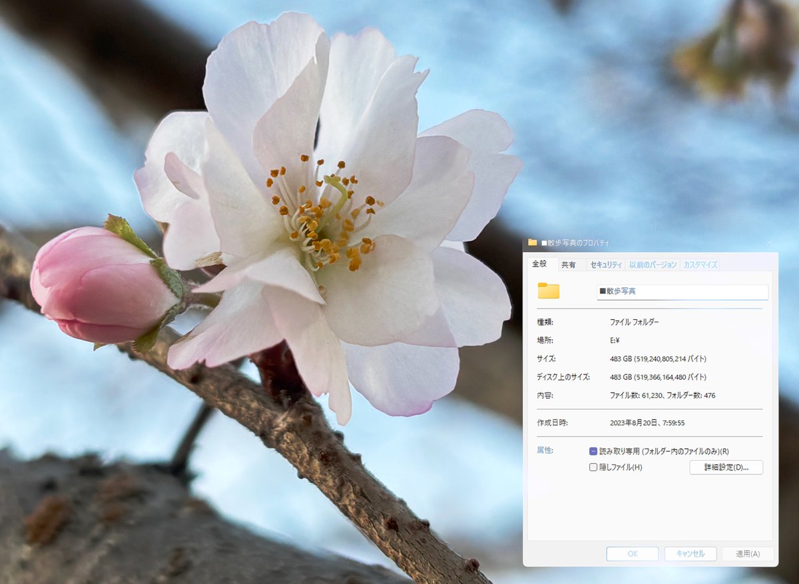Switch to the 共有 tab
Screen dimensions: 799x584
(569, 264)
